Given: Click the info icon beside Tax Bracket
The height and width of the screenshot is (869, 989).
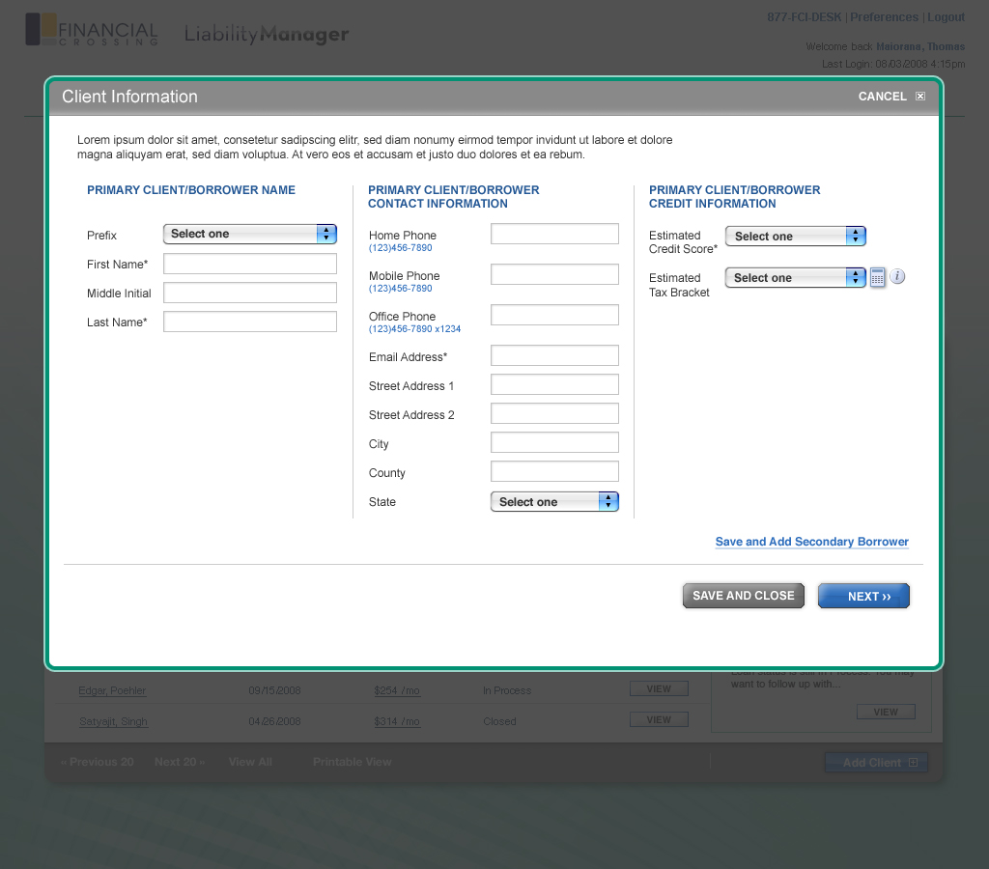Looking at the screenshot, I should [897, 277].
